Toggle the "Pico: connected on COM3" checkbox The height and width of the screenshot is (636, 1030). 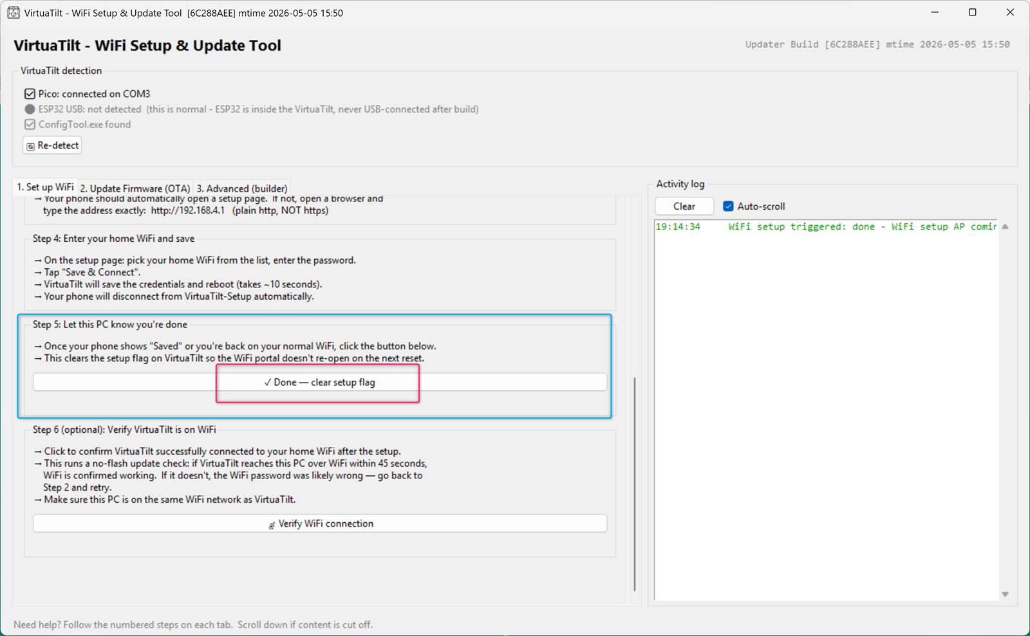[x=30, y=94]
